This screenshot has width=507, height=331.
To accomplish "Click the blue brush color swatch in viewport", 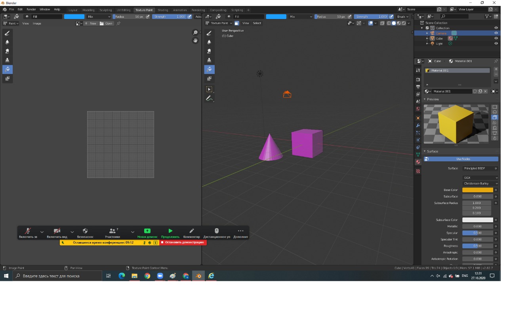I will (276, 17).
